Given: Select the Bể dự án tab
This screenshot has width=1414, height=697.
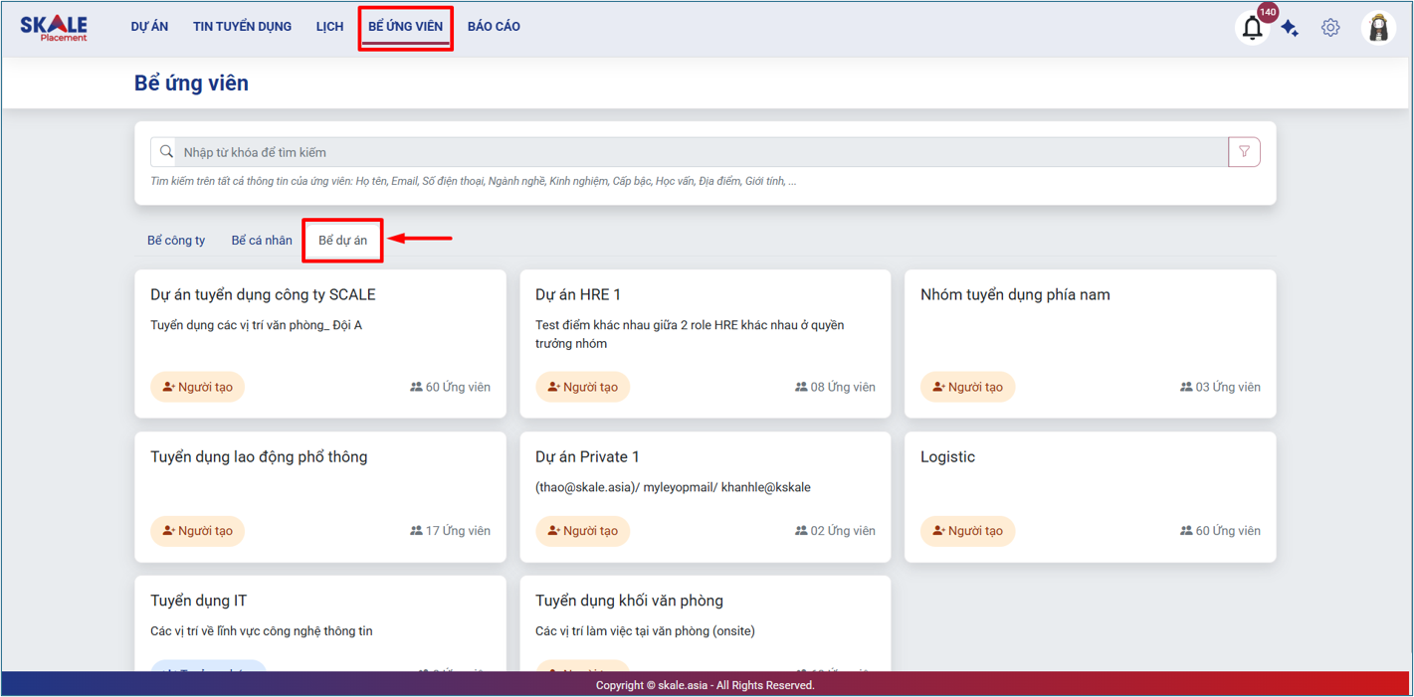Looking at the screenshot, I should pos(342,241).
